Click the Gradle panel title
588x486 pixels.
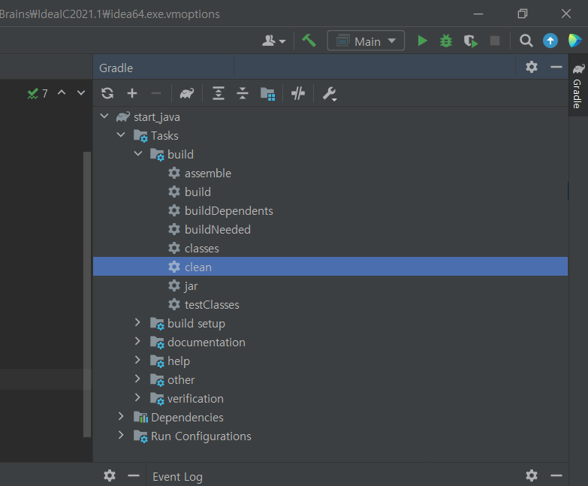(116, 68)
